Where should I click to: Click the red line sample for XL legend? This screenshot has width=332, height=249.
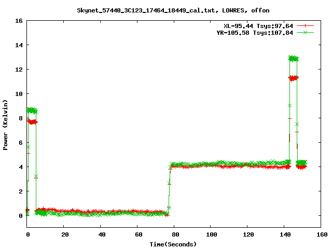(305, 26)
